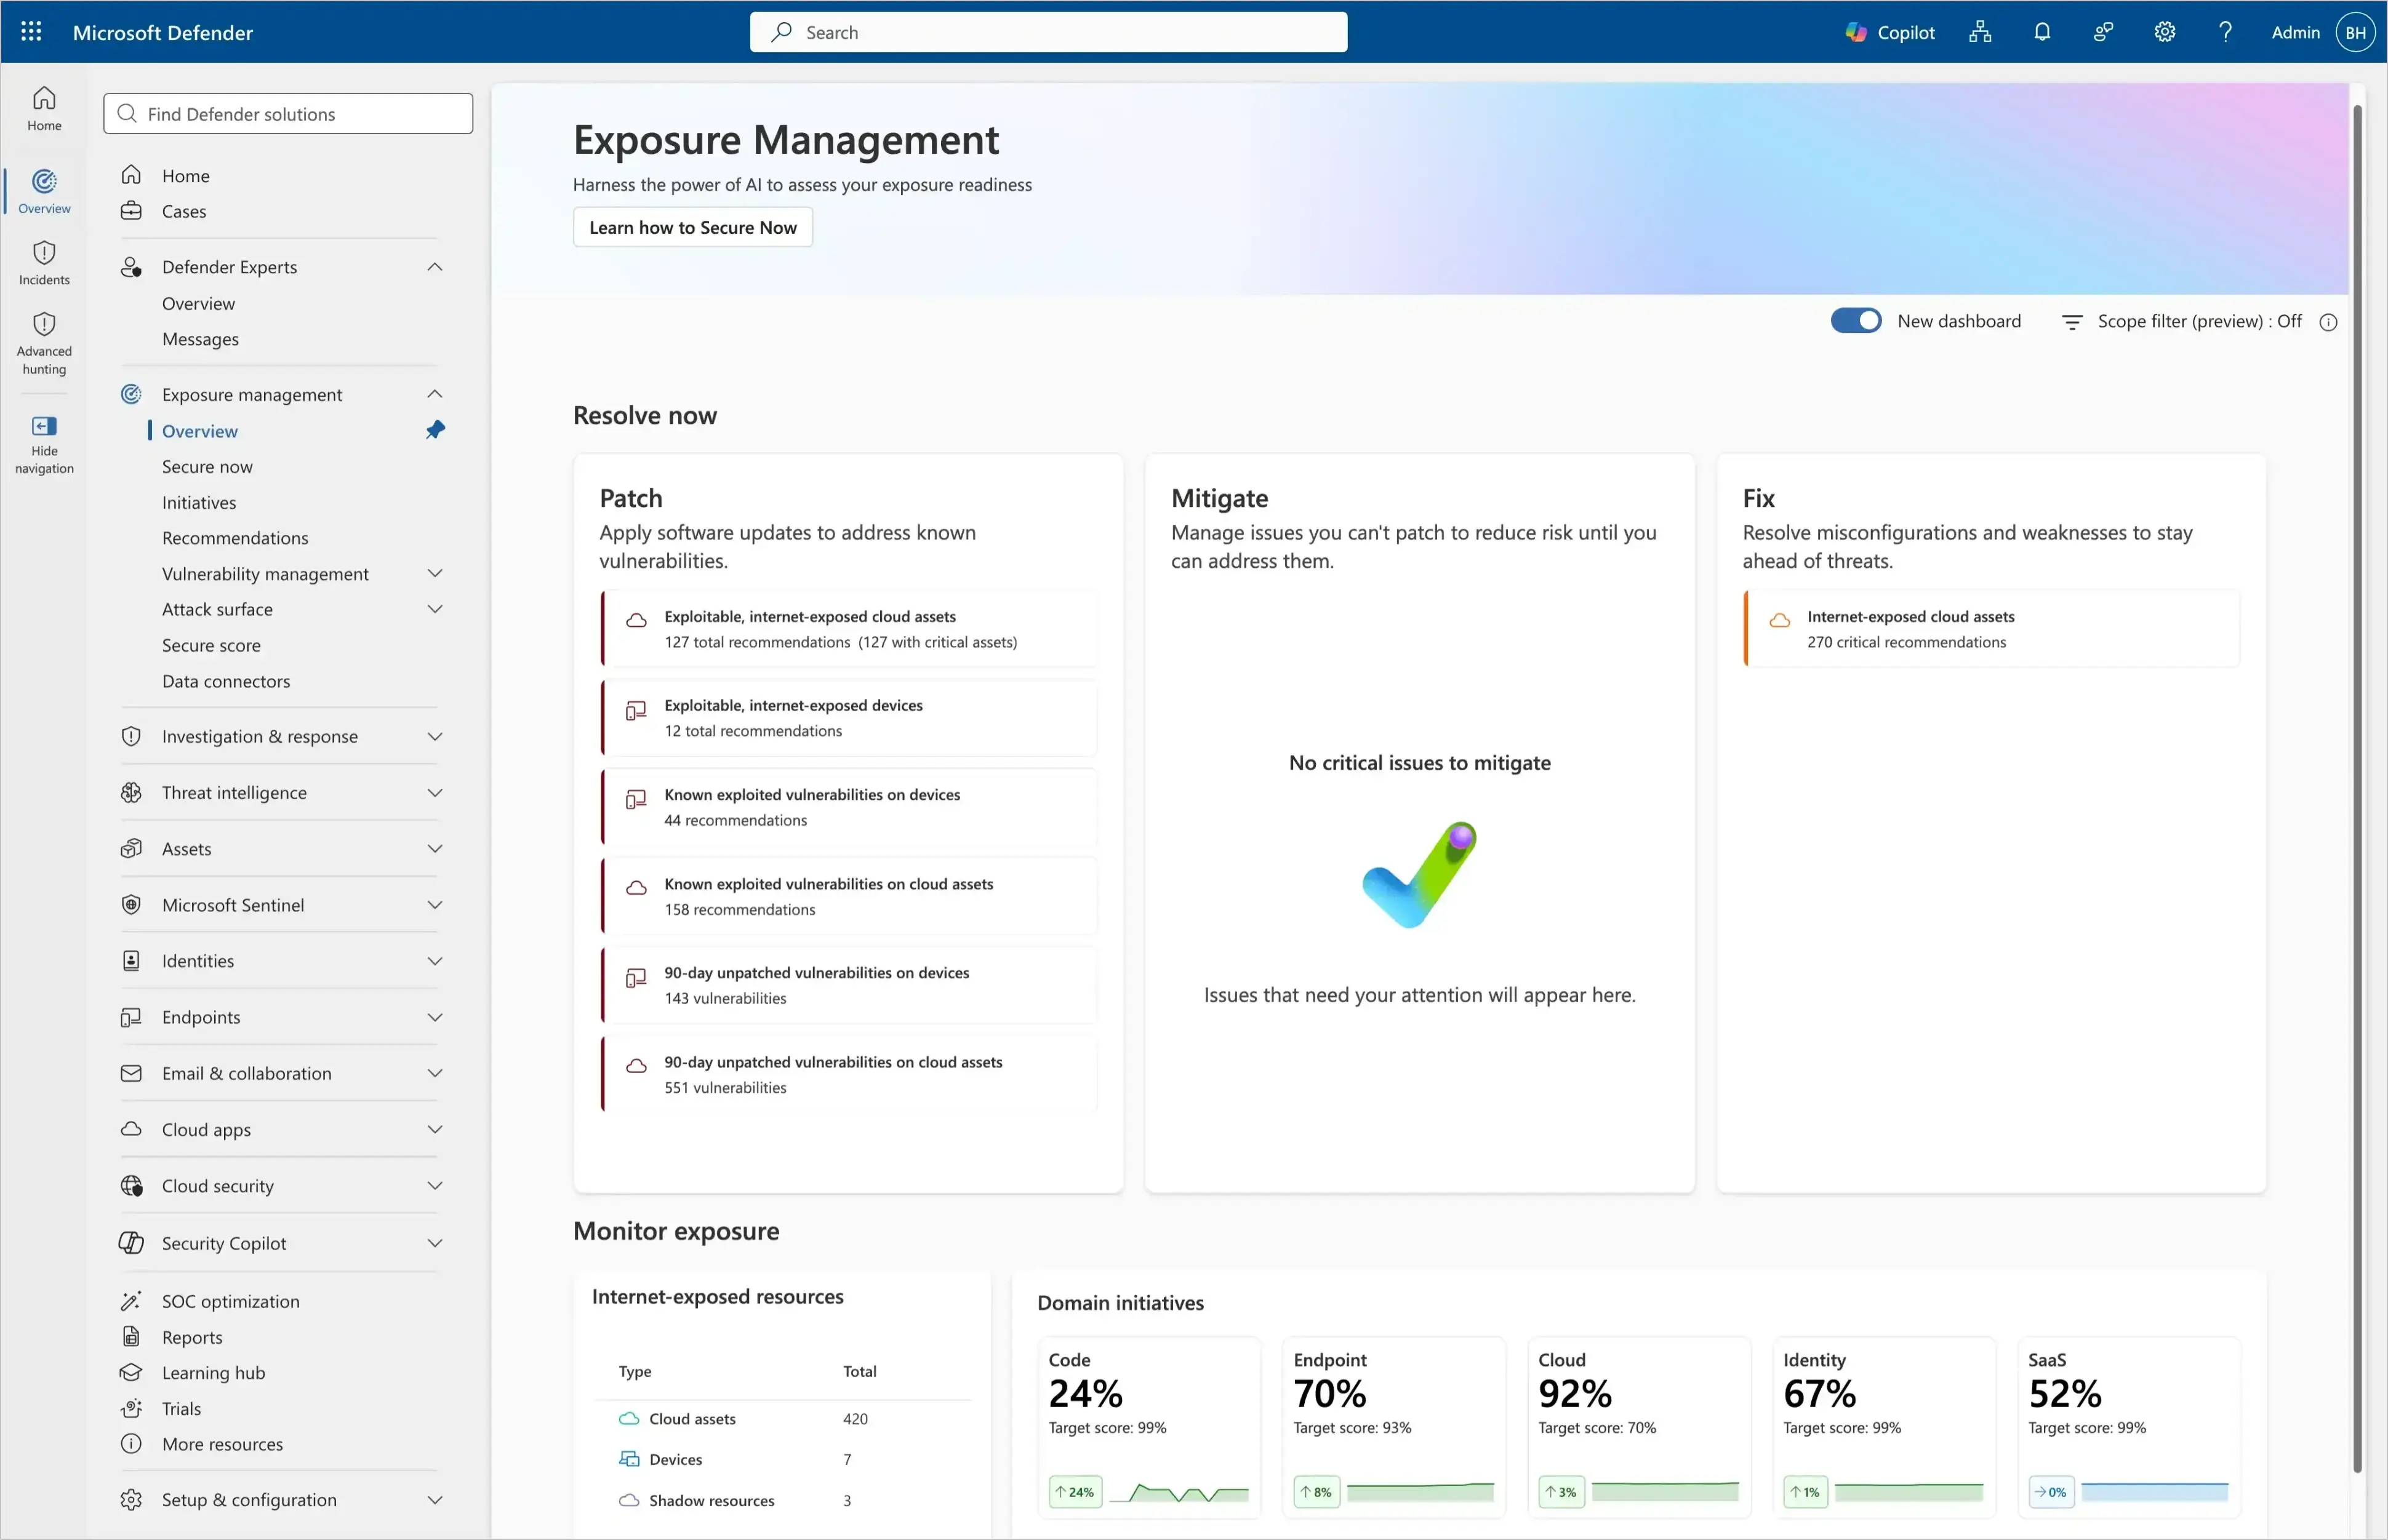Screen dimensions: 2388x1540
Task: Expand Setup & configuration section
Action: coord(435,1500)
